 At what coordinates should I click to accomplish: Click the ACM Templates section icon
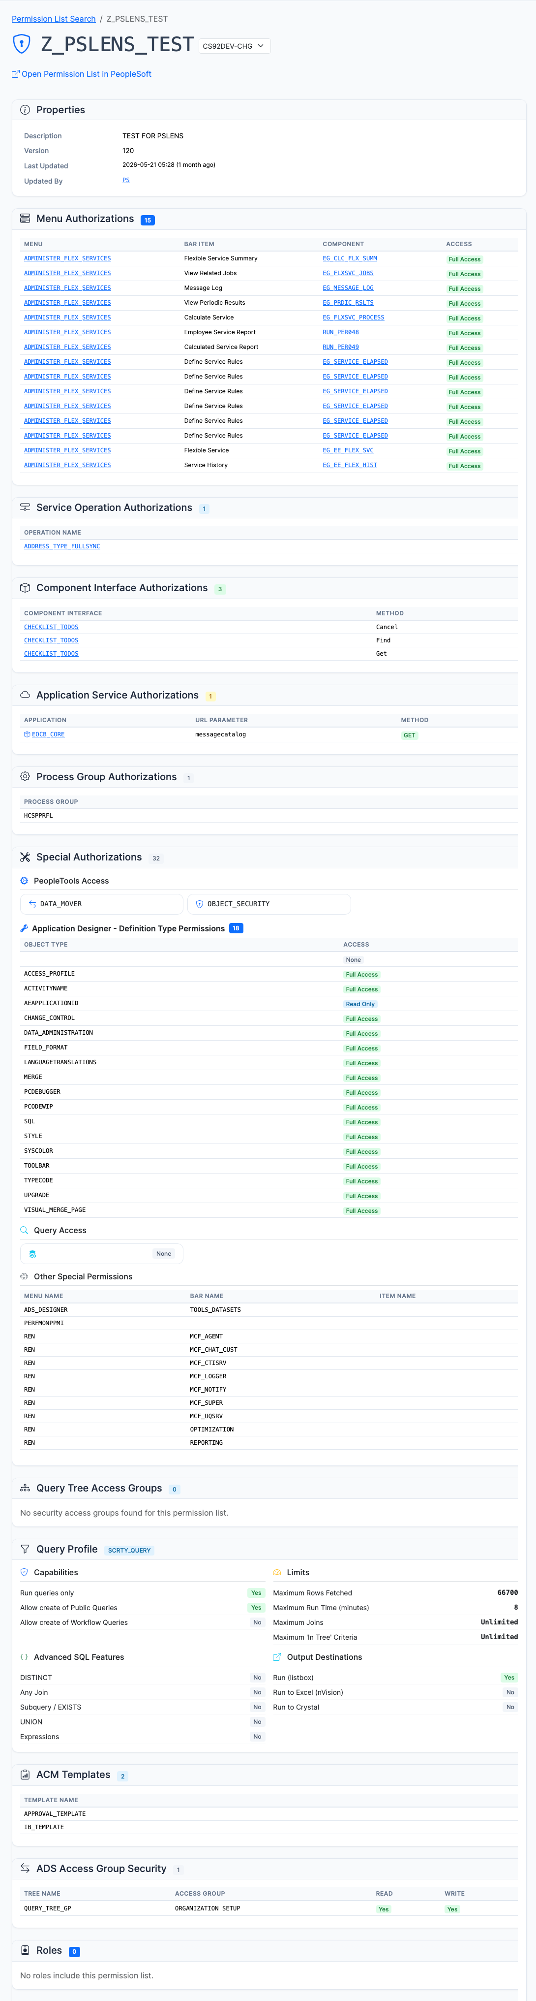click(25, 1774)
